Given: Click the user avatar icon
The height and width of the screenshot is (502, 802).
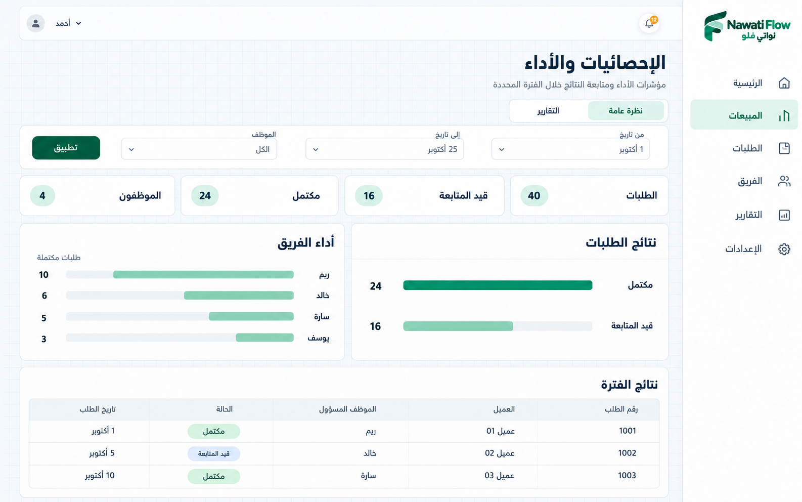Looking at the screenshot, I should click(x=36, y=23).
